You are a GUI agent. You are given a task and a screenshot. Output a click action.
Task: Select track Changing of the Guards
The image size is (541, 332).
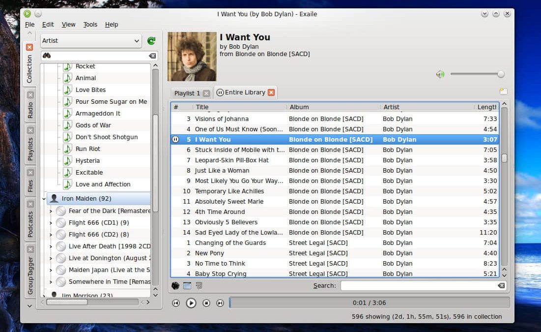[335, 243]
